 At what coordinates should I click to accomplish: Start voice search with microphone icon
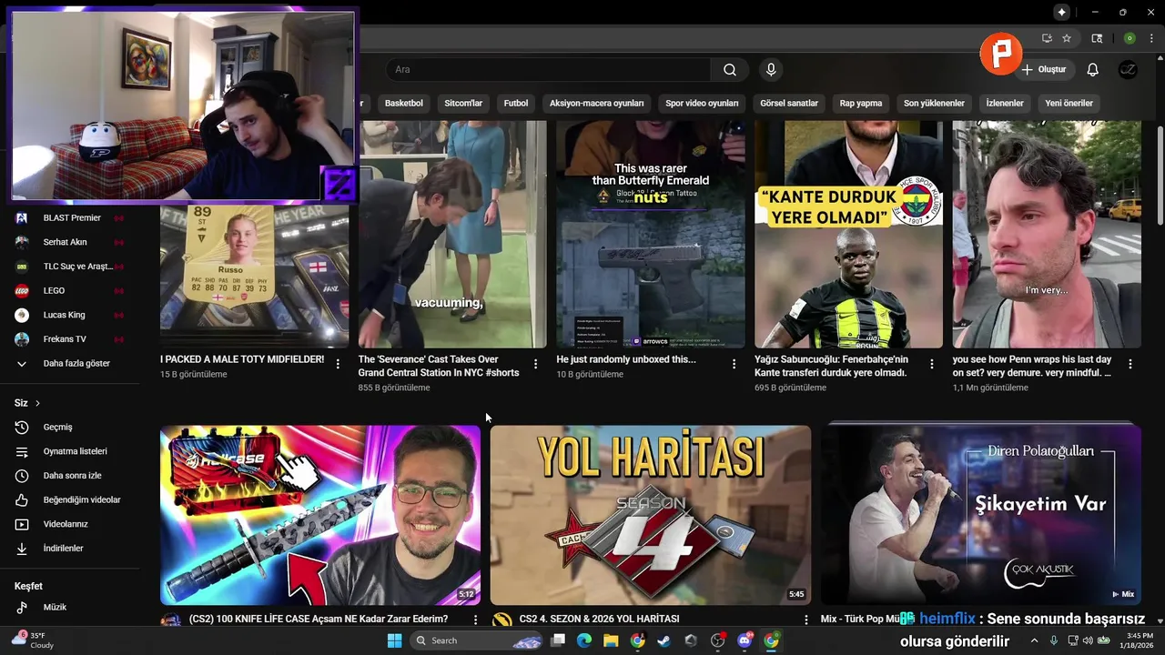(x=771, y=69)
